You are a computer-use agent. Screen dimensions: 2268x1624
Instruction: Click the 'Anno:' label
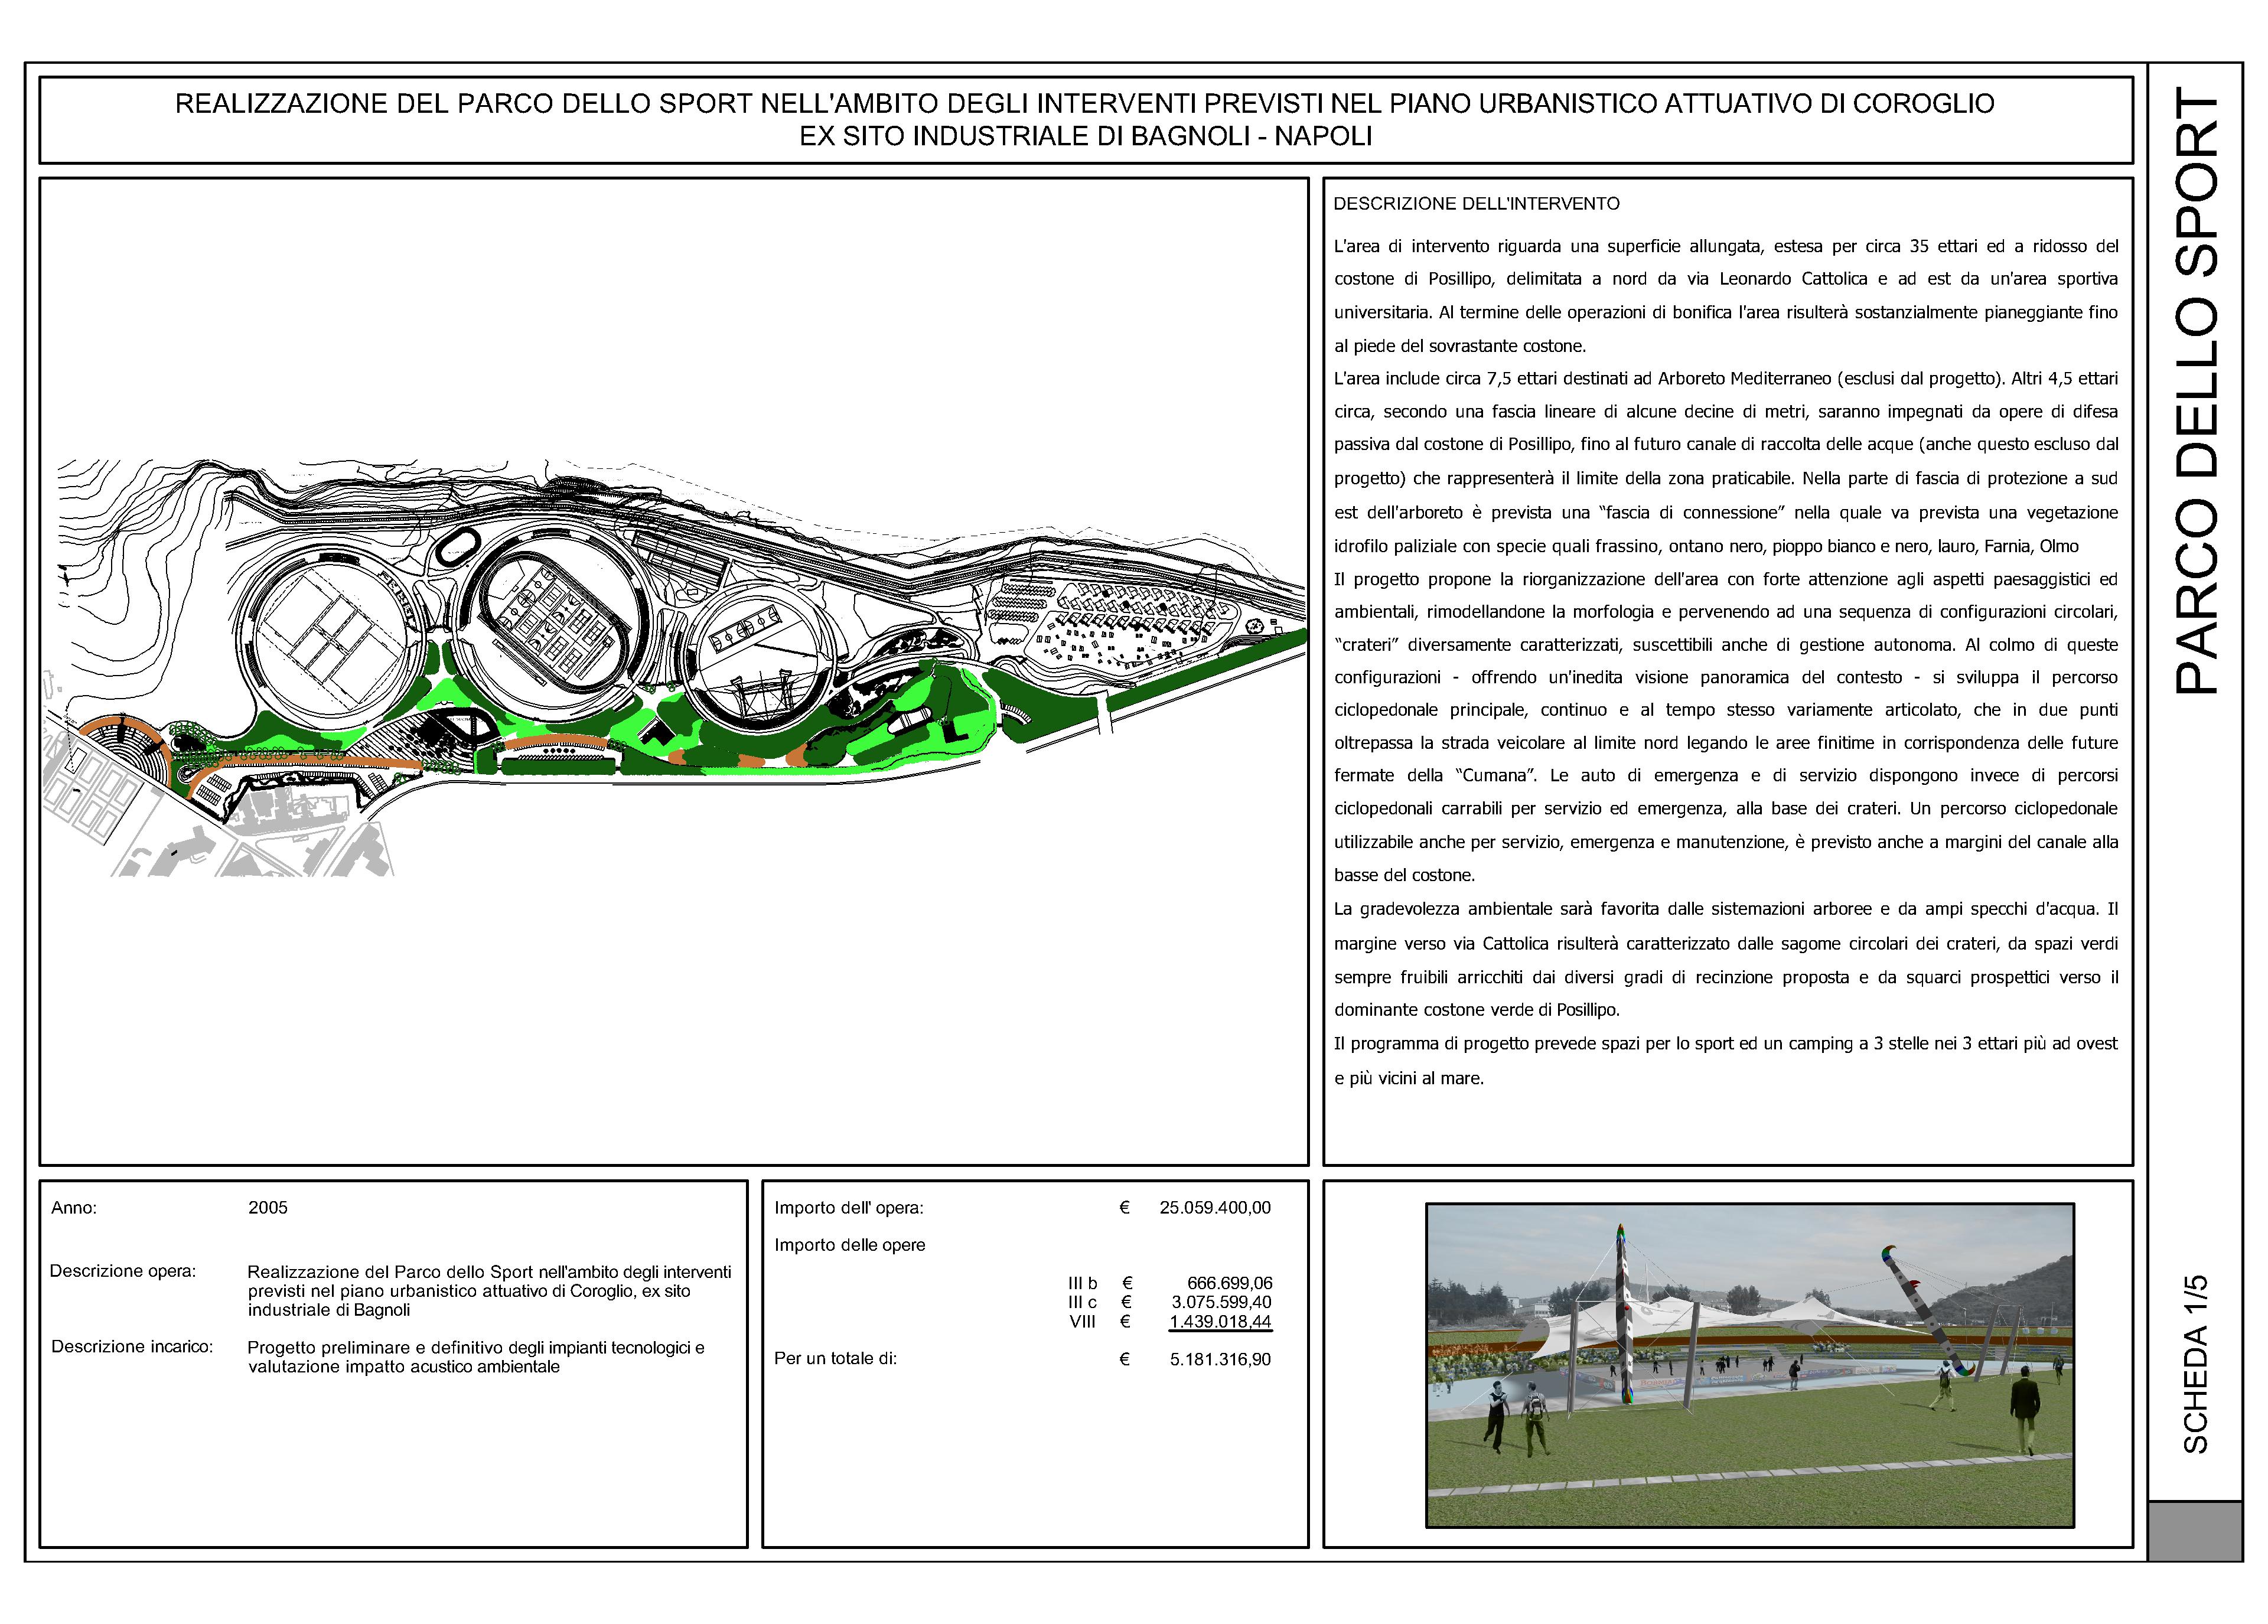pyautogui.click(x=74, y=1208)
